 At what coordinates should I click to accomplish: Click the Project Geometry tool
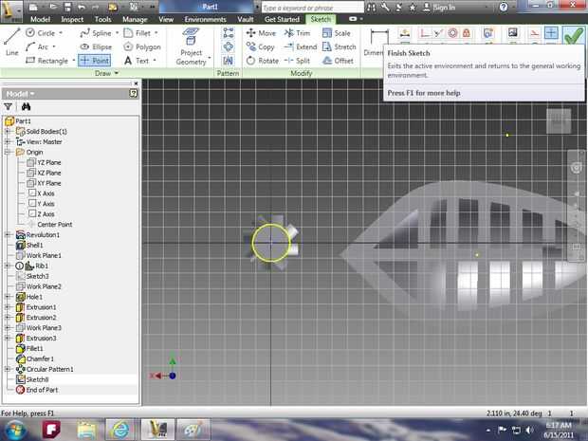click(x=192, y=46)
